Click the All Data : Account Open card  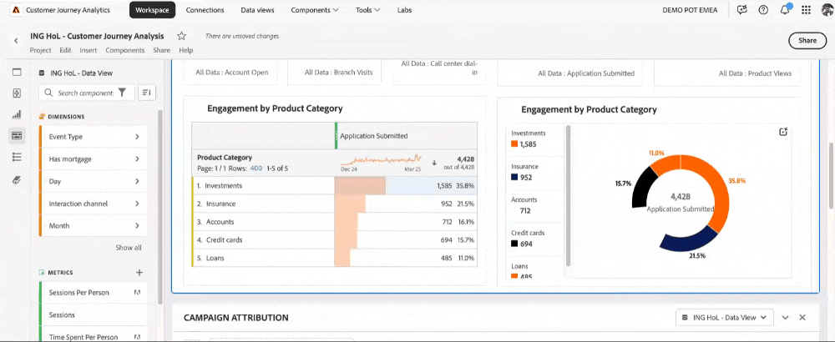[x=231, y=73]
